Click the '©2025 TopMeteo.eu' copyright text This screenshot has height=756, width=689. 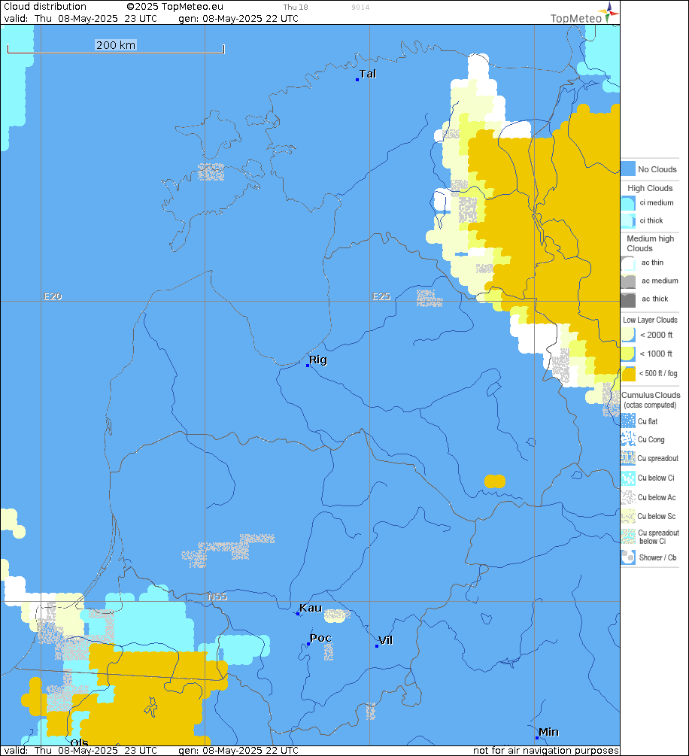175,7
